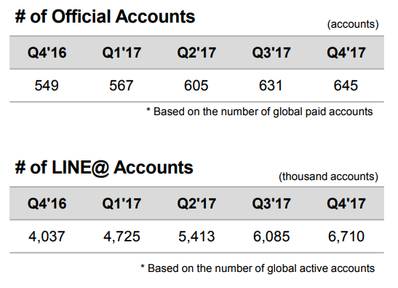Click the global active accounts footnote

[258, 268]
